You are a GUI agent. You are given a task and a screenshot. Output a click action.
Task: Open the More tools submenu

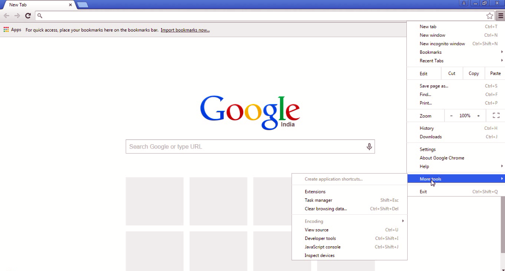[x=455, y=179]
